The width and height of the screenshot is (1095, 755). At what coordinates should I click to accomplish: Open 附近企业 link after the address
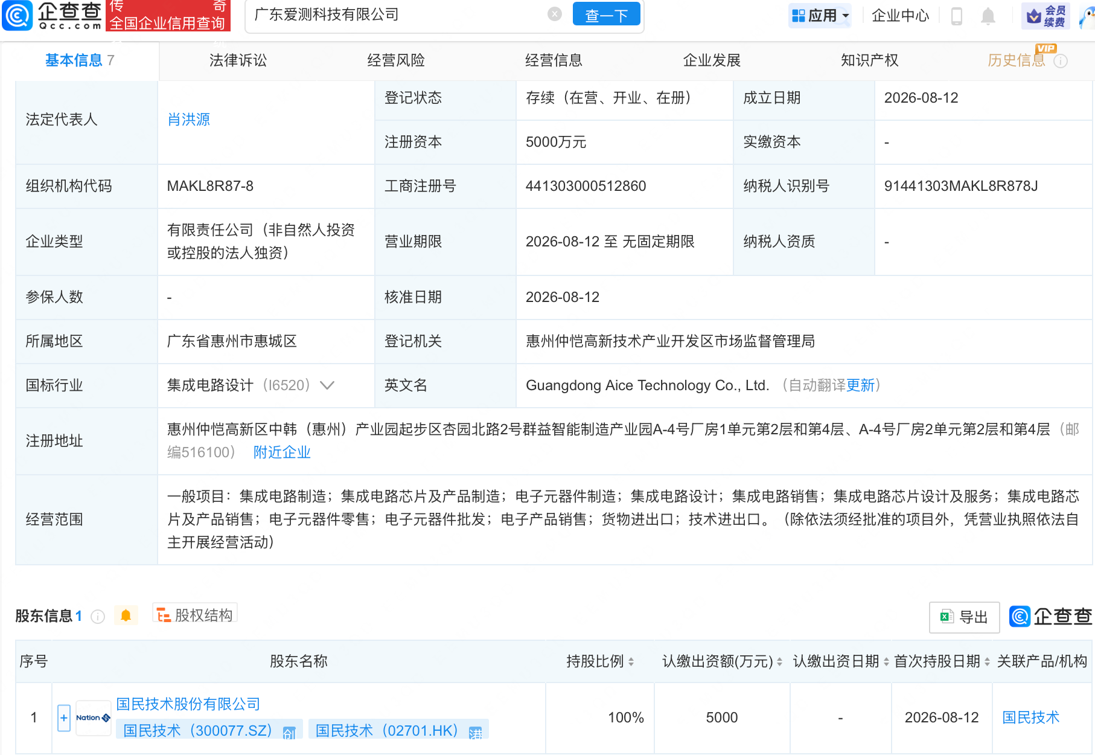point(282,452)
